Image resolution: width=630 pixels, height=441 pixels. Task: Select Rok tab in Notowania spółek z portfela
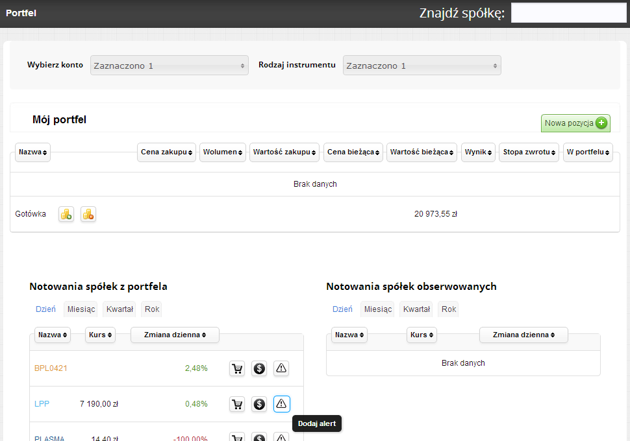click(x=152, y=309)
